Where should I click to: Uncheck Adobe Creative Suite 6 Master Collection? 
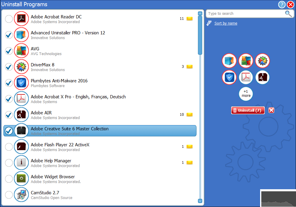pyautogui.click(x=9, y=131)
